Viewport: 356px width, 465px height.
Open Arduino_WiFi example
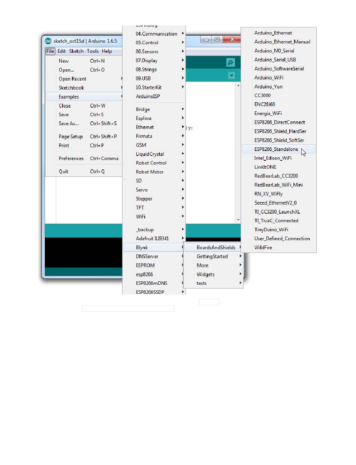(279, 78)
